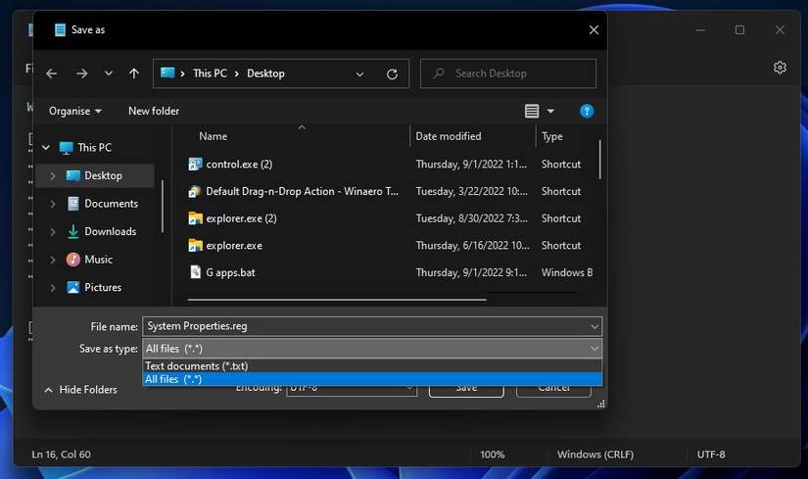This screenshot has width=808, height=479.
Task: Go back using the left arrow
Action: point(52,73)
